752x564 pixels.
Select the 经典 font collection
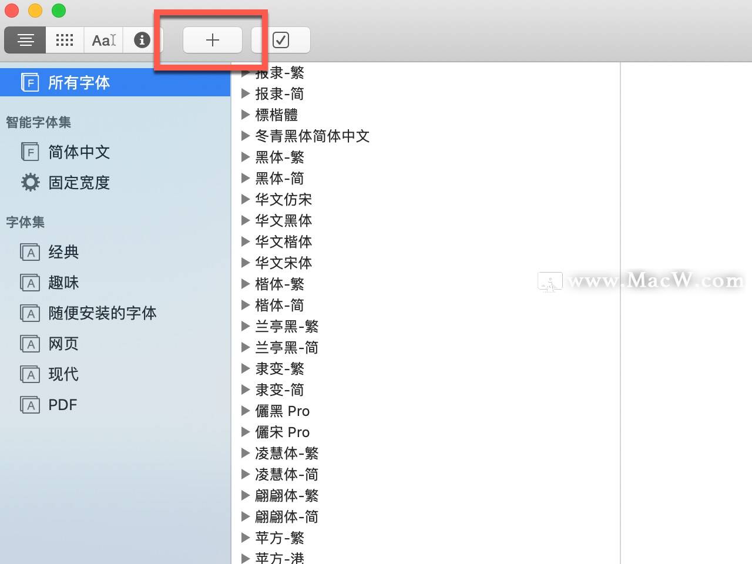click(62, 252)
